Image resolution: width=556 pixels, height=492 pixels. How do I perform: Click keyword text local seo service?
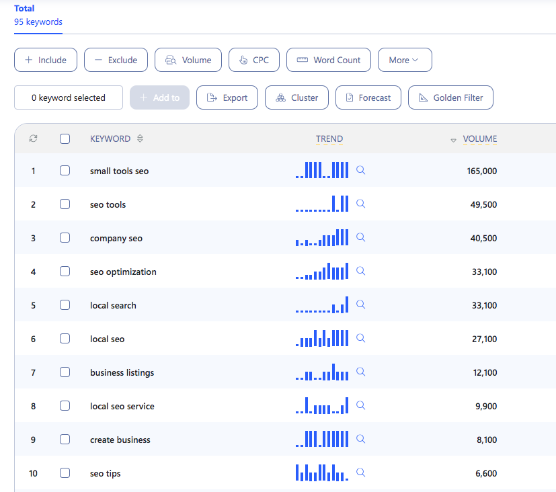point(122,406)
